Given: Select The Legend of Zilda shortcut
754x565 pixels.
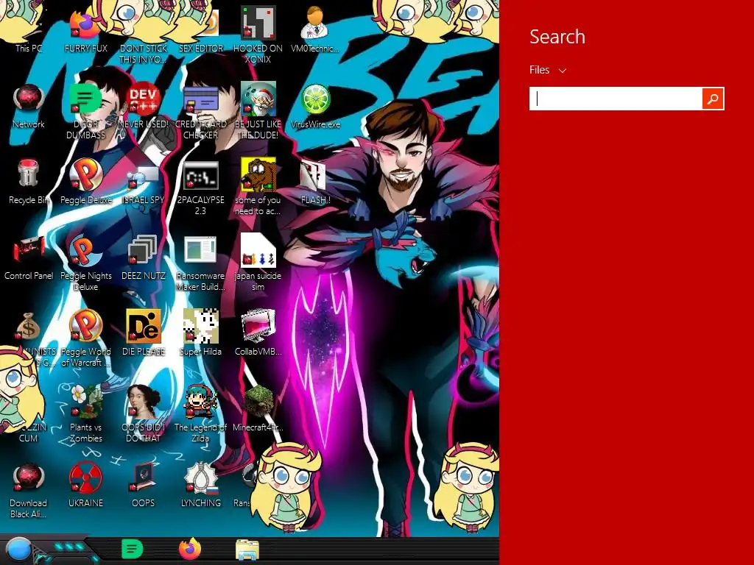Looking at the screenshot, I should 200,414.
